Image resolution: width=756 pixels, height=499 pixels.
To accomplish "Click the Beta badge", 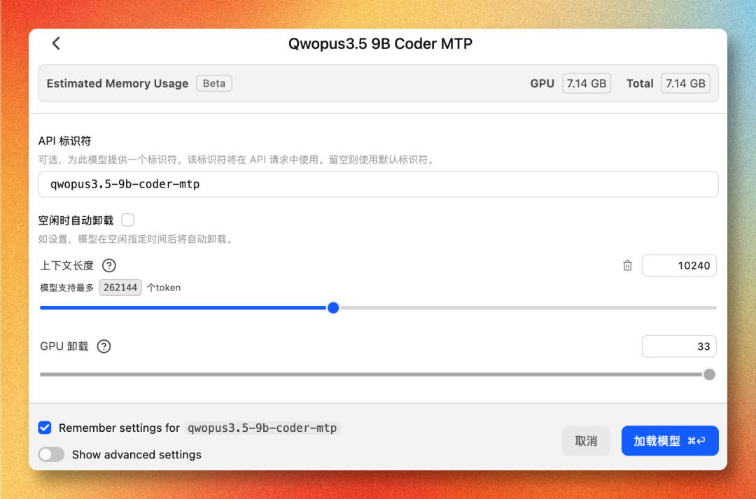I will pyautogui.click(x=214, y=83).
